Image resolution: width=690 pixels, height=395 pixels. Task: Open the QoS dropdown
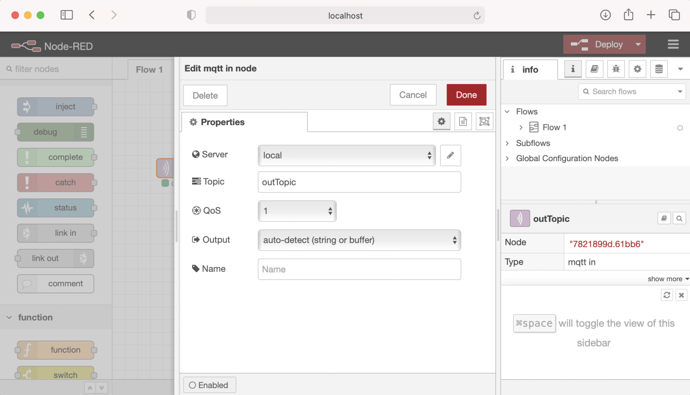[297, 211]
